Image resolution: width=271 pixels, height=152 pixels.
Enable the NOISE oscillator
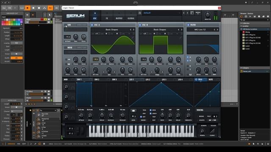coord(66,48)
